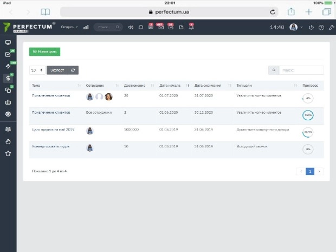The width and height of the screenshot is (336, 252).
Task: Open the stacked layers icon in sidebar
Action: coord(8,129)
